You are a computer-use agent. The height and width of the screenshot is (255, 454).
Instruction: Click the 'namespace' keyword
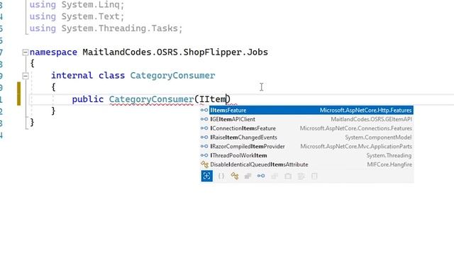[x=54, y=52]
